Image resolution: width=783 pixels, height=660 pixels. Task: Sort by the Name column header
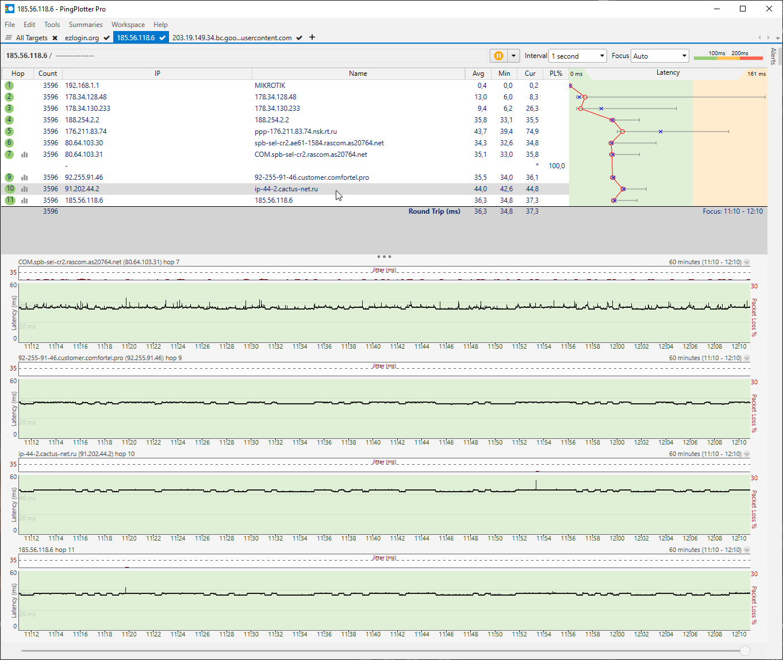tap(358, 74)
